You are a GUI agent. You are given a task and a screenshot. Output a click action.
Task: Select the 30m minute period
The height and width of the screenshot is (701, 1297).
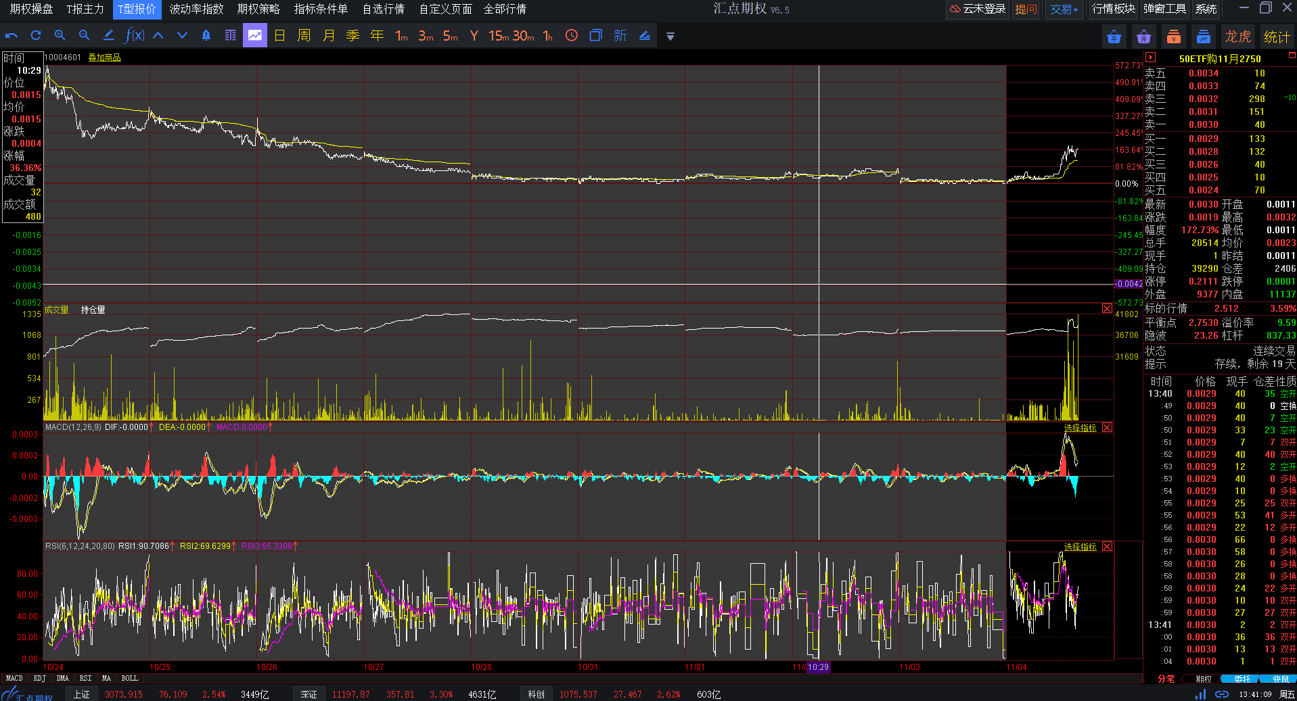pyautogui.click(x=523, y=36)
